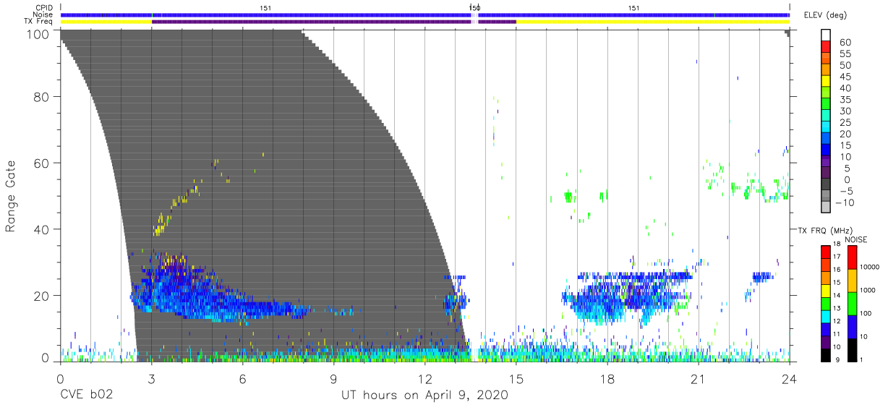This screenshot has width=888, height=410.
Task: Click the '55' value on the ELEV scale
Action: (845, 54)
